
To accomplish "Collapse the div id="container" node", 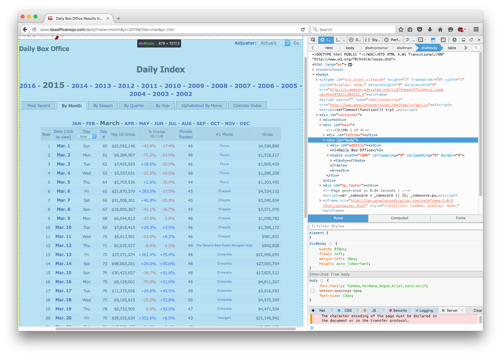I will [317, 115].
